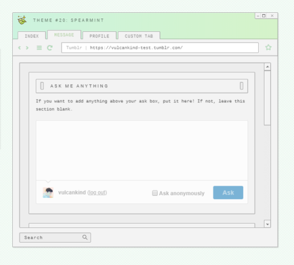294x265 pixels.
Task: Click the blue Ask button
Action: tap(228, 193)
